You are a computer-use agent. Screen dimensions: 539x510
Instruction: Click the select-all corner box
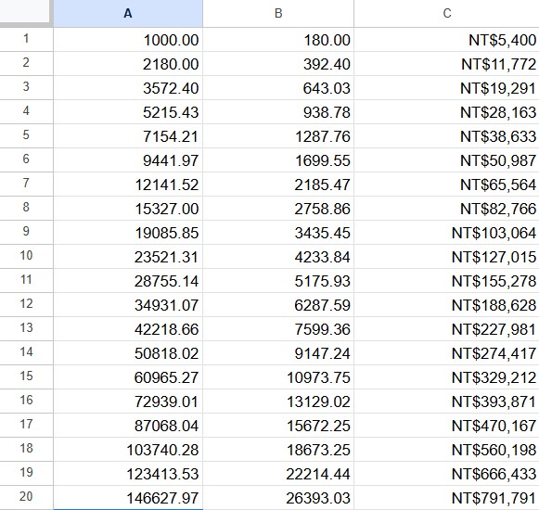(26, 13)
